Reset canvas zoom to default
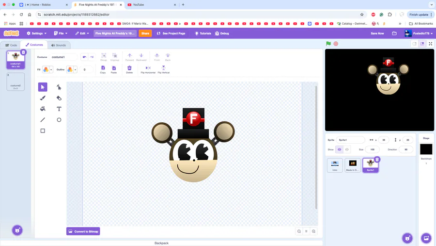436x246 pixels. [x=306, y=231]
